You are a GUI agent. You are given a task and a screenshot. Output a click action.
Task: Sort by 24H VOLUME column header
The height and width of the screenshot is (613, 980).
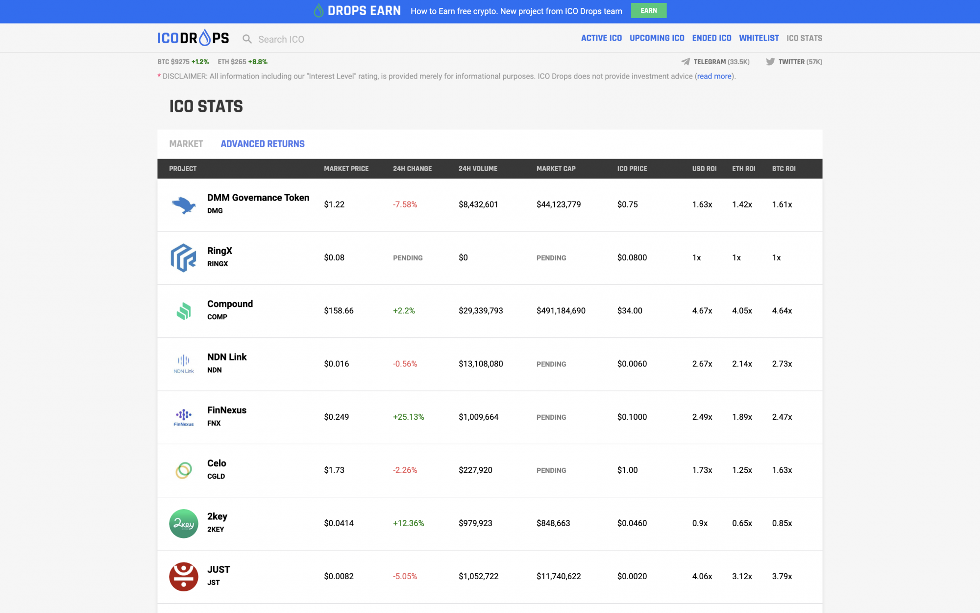(478, 169)
